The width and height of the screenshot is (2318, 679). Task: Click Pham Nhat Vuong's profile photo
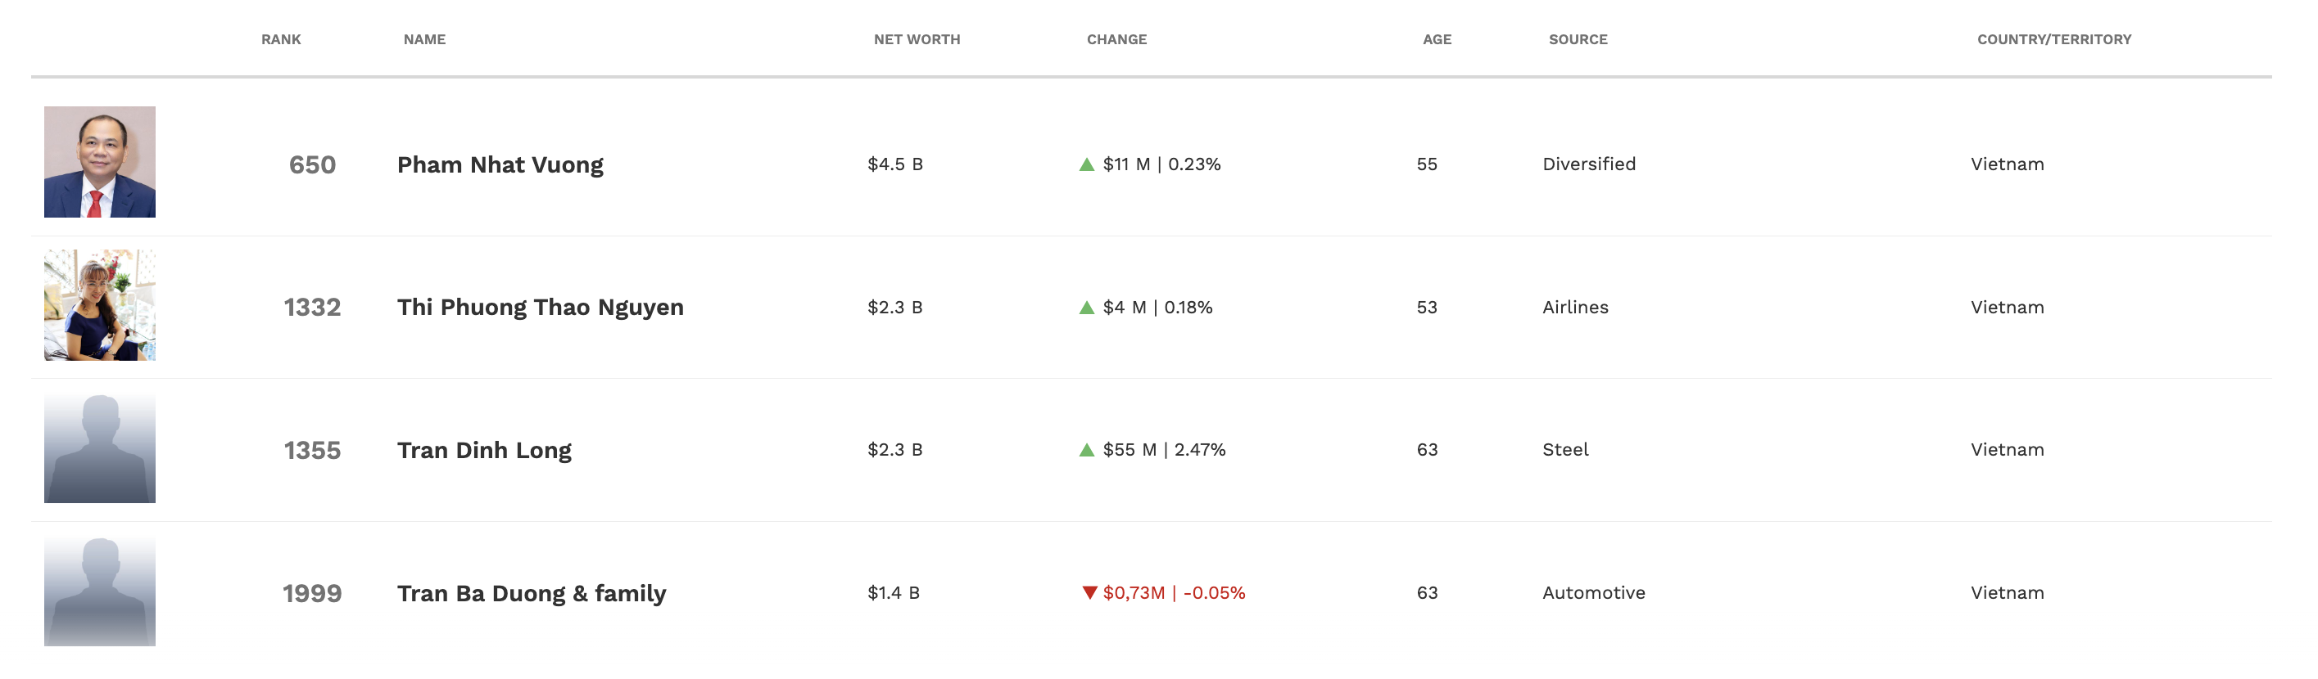coord(100,162)
